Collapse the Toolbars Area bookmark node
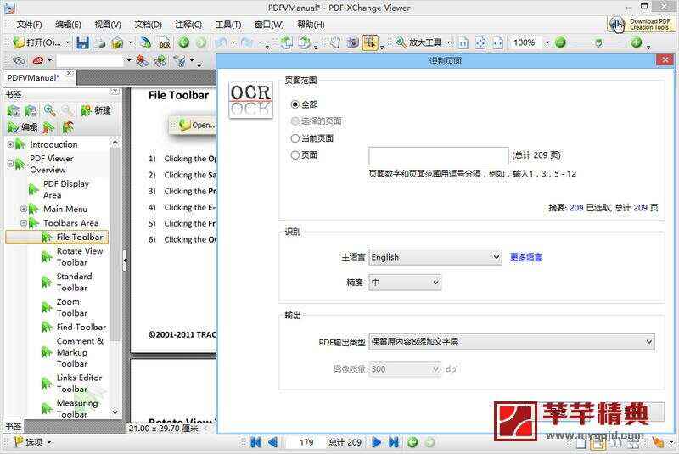This screenshot has height=454, width=679. coord(24,223)
